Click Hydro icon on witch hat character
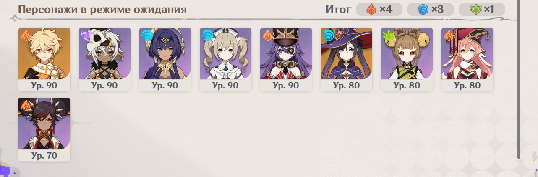The width and height of the screenshot is (538, 177). coord(328,35)
